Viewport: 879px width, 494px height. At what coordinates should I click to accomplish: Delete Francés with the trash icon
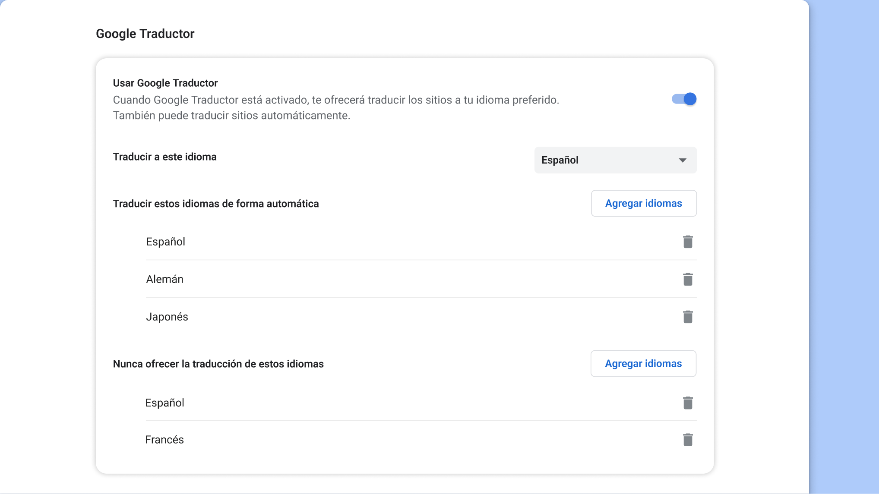pos(688,439)
